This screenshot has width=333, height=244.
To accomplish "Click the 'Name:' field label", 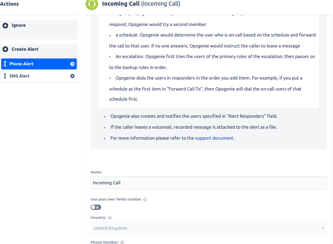I will (96, 172).
